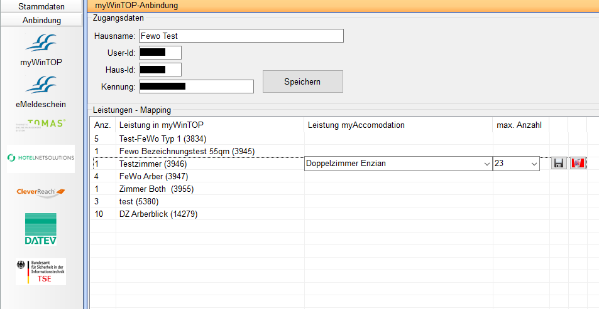Click into the Hausname field
This screenshot has width=599, height=309.
[241, 36]
